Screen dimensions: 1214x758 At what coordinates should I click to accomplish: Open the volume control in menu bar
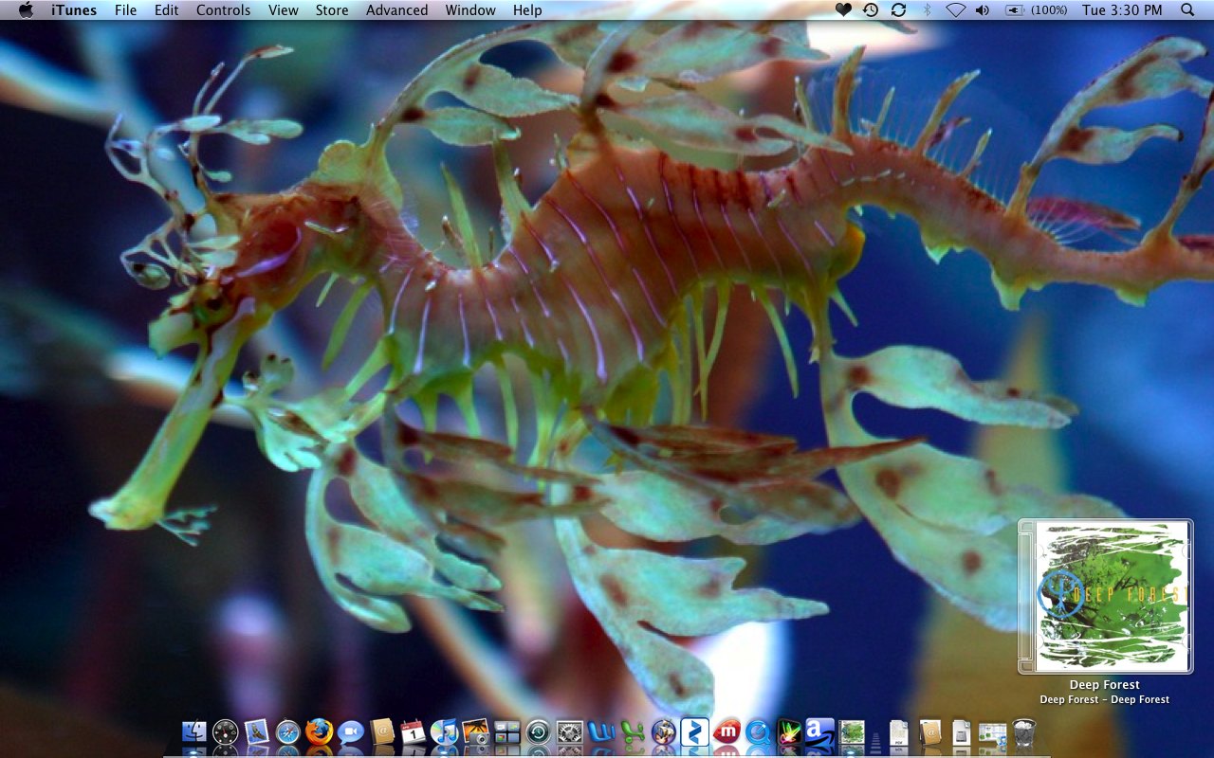[x=982, y=10]
